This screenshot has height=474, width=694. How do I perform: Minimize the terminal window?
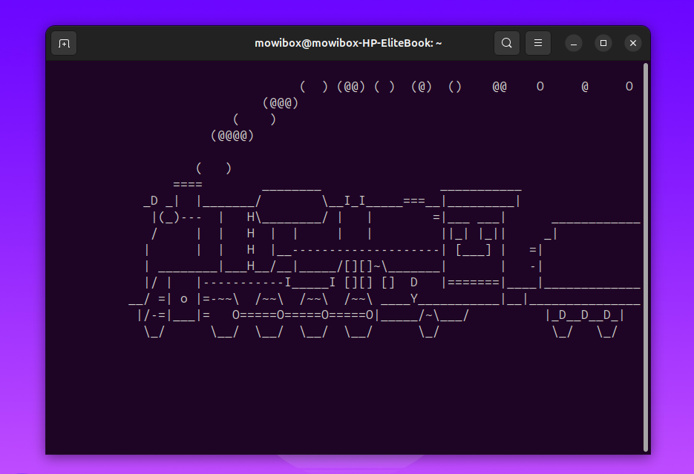coord(574,43)
